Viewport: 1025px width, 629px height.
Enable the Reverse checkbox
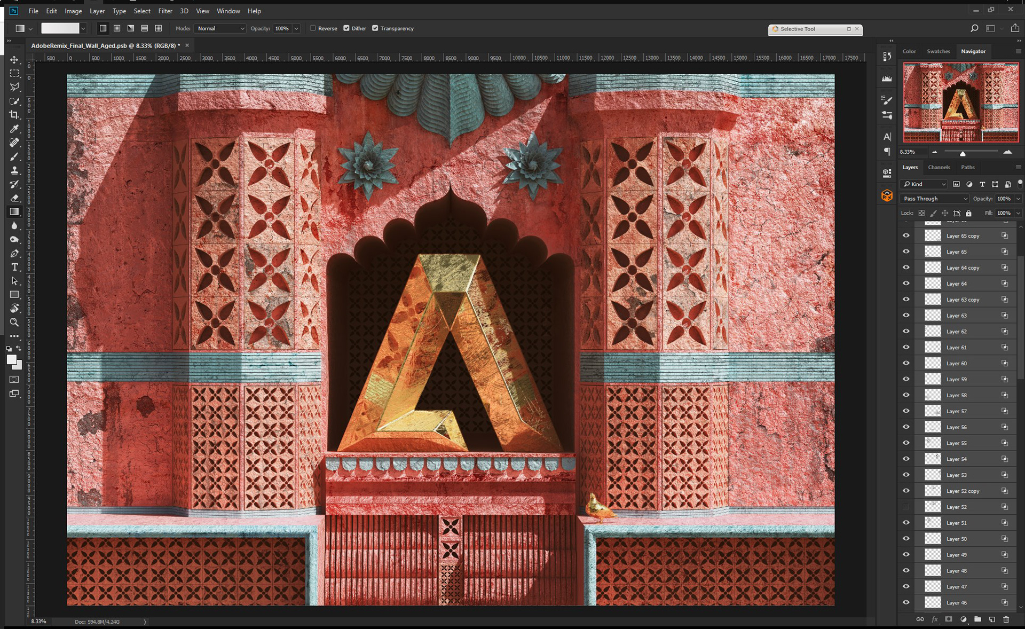coord(313,28)
